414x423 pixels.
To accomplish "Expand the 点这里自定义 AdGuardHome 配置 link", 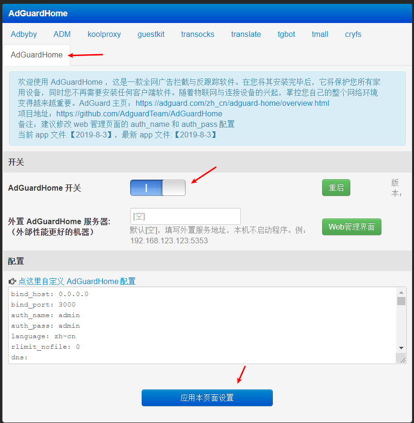I will [77, 281].
